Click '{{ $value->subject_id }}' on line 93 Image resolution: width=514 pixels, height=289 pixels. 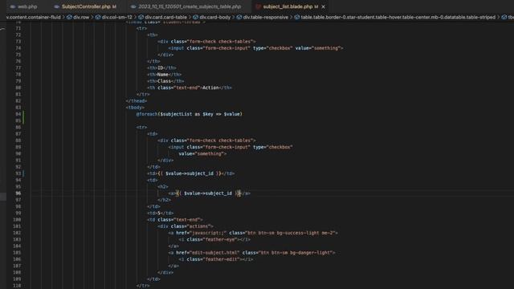click(x=190, y=173)
